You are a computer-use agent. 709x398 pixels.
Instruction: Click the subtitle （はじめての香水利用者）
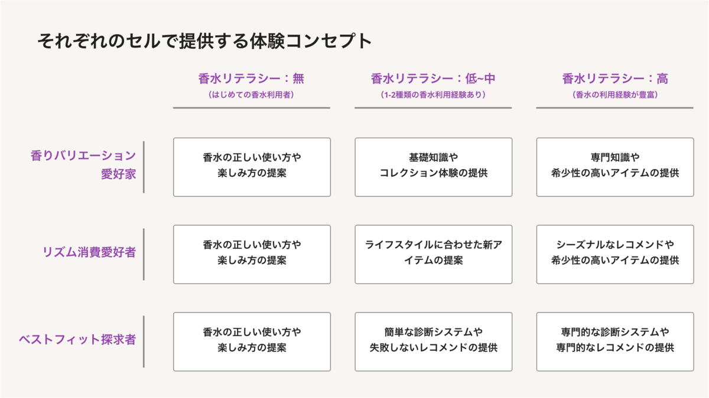coord(252,94)
